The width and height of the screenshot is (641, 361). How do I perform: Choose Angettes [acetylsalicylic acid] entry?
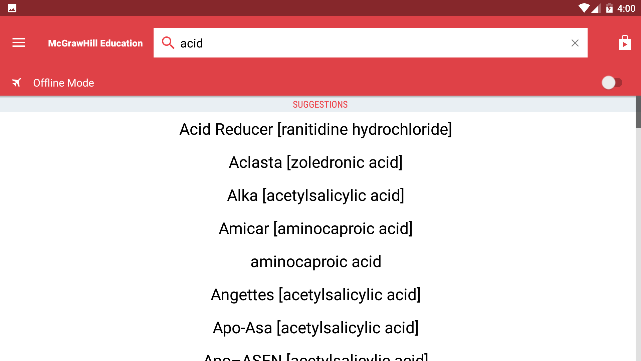tap(316, 294)
